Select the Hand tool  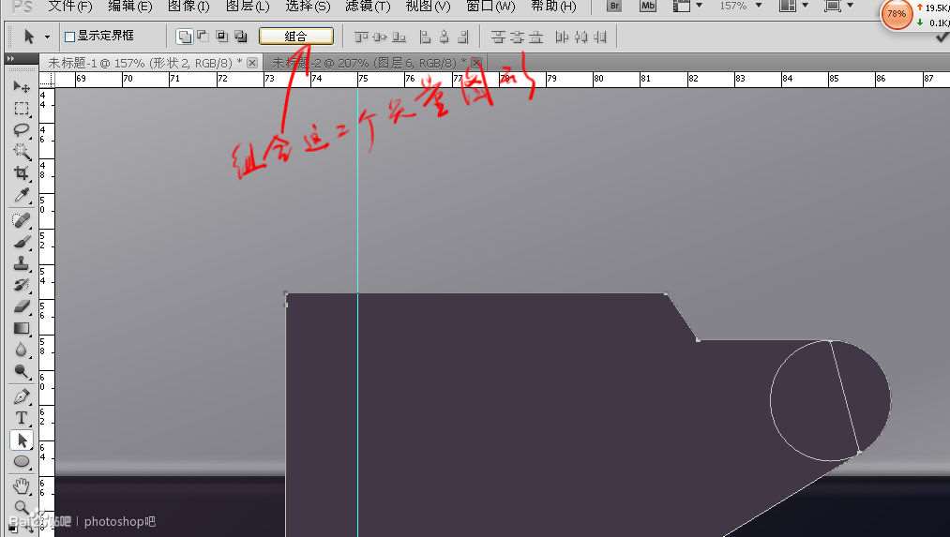pyautogui.click(x=22, y=485)
